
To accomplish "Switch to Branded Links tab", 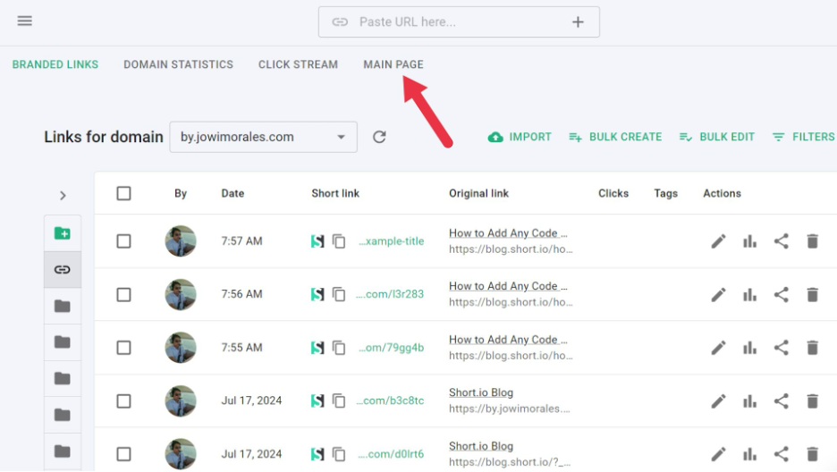I will (x=55, y=64).
